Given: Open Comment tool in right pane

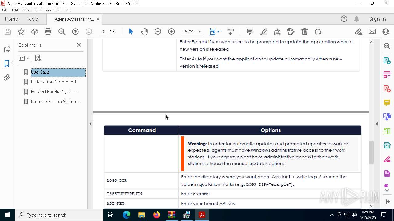Looking at the screenshot, I should coord(387,103).
